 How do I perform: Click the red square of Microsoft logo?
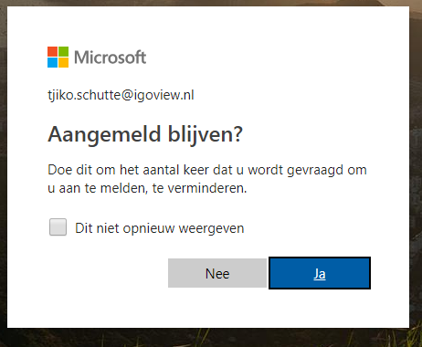tap(52, 51)
